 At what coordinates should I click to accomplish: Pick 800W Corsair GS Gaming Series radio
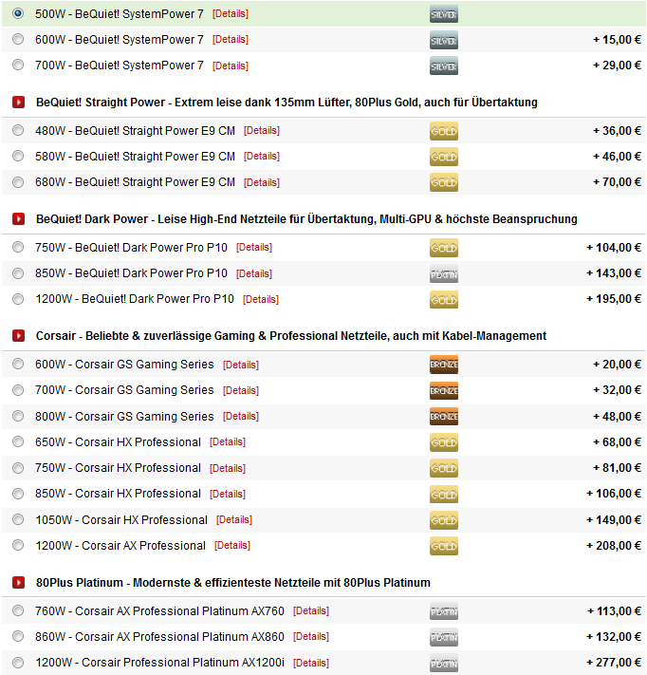pos(18,416)
